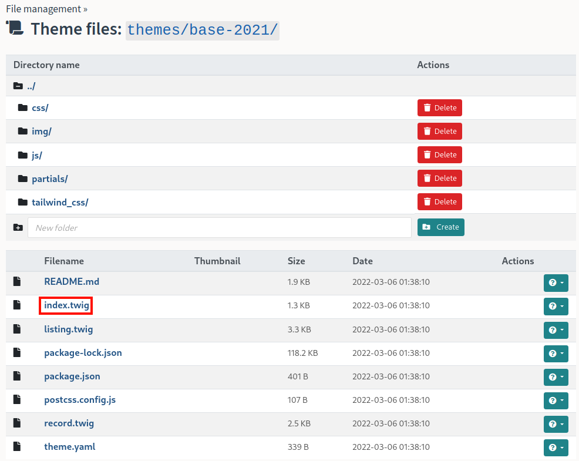Click the open folder icon next to ../
Image resolution: width=579 pixels, height=461 pixels.
tap(18, 86)
